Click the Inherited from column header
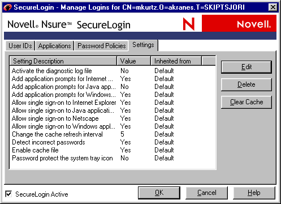 coord(176,61)
